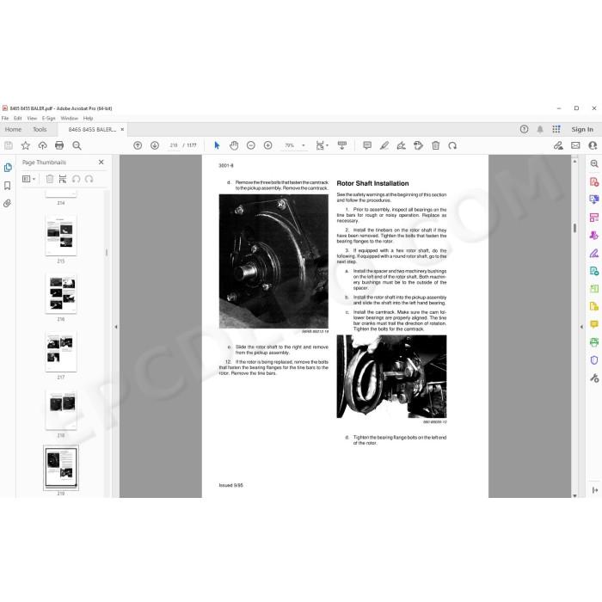Click the Sign In button
The image size is (602, 602).
582,129
